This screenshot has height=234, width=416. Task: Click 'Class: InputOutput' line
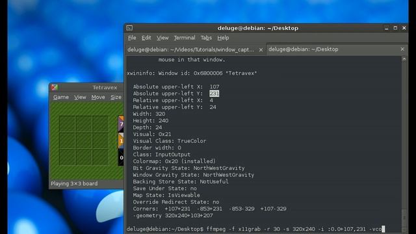tap(162, 155)
